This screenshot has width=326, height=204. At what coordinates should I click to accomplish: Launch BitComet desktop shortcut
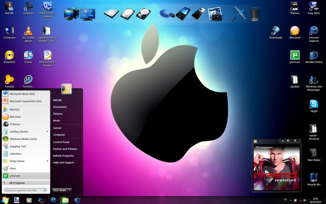pyautogui.click(x=295, y=33)
